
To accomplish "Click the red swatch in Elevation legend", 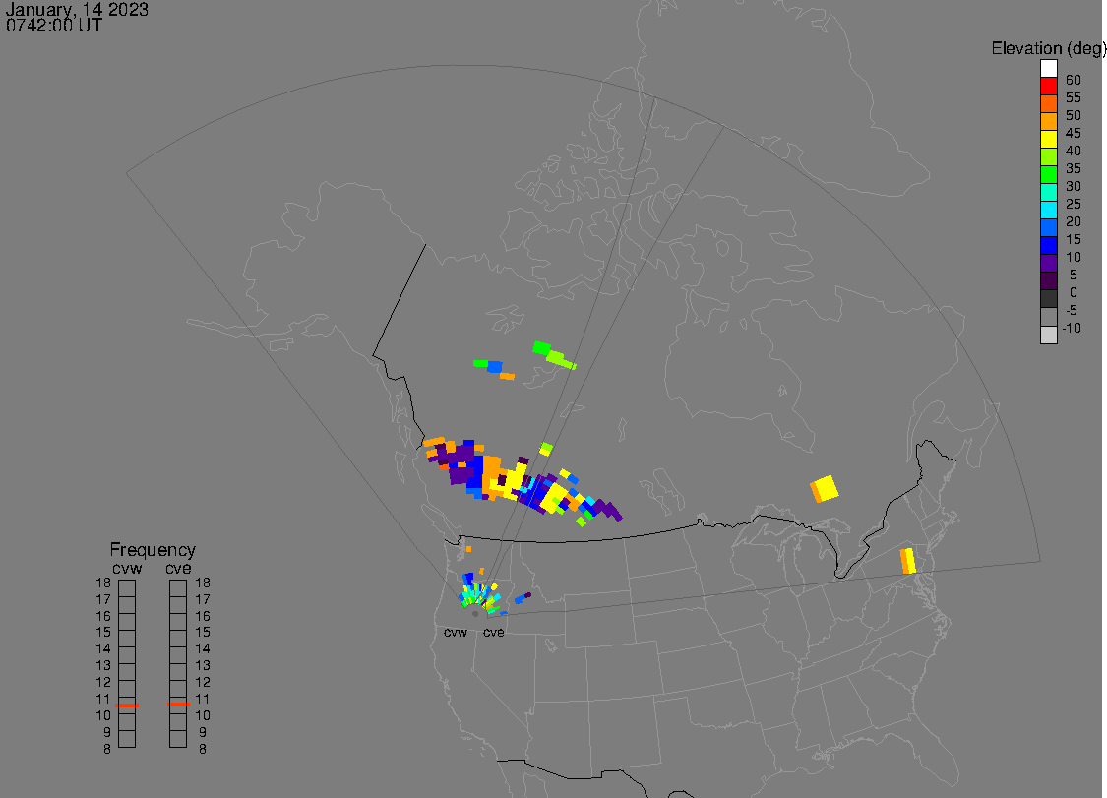I will (x=1048, y=87).
